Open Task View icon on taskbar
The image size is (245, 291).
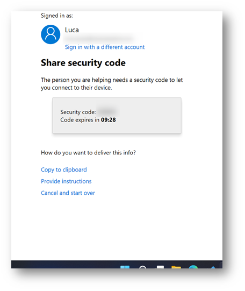pos(160,267)
